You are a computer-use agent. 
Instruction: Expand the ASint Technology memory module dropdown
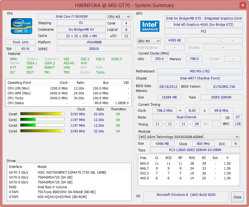[x=189, y=137]
